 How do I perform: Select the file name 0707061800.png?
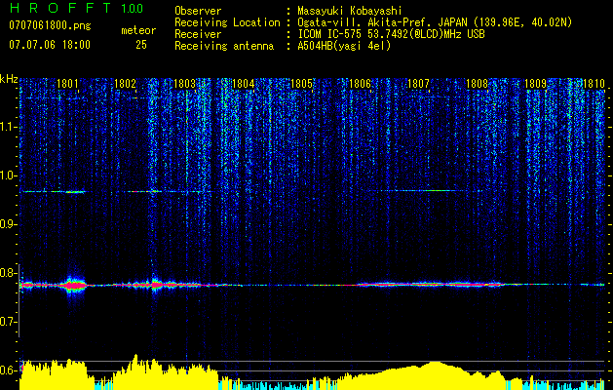pyautogui.click(x=50, y=25)
